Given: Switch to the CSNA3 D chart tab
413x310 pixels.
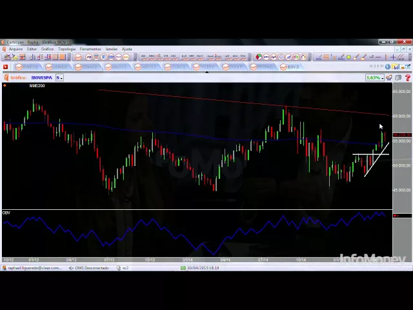Looking at the screenshot, I should pos(86,67).
